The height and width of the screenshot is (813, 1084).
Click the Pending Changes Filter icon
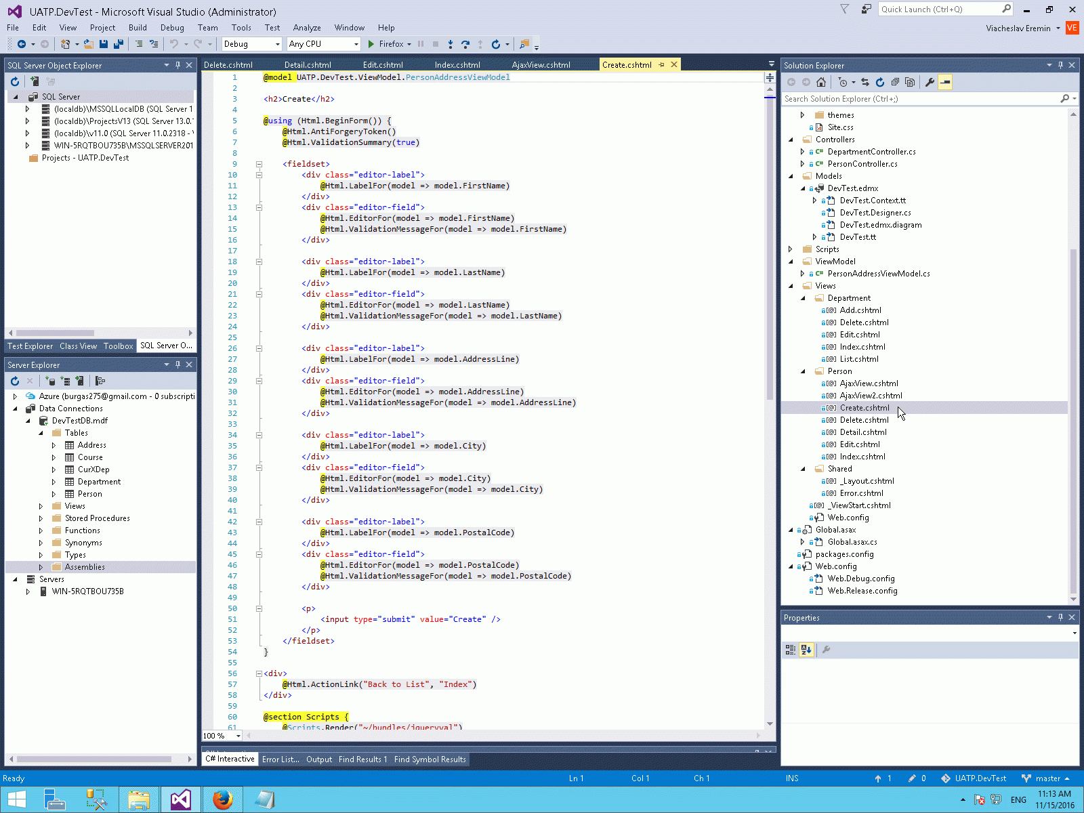click(843, 82)
